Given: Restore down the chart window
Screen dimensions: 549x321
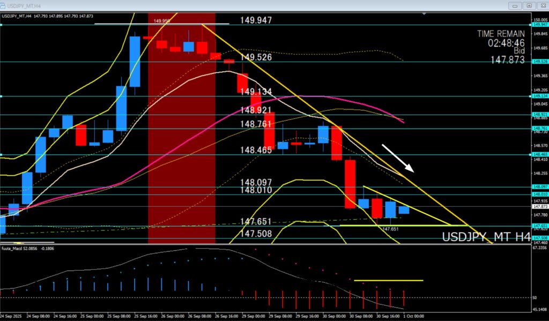Looking at the screenshot, I should pyautogui.click(x=529, y=5).
